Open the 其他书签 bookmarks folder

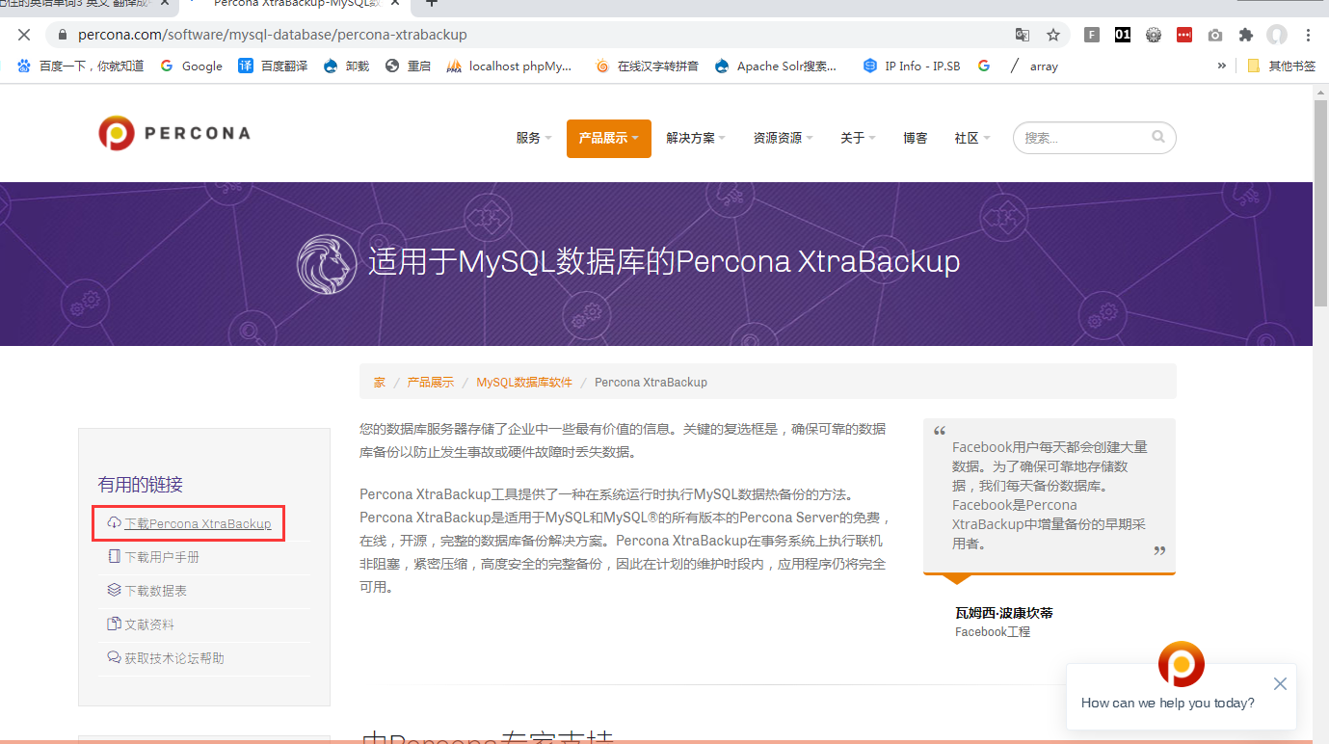(1280, 66)
